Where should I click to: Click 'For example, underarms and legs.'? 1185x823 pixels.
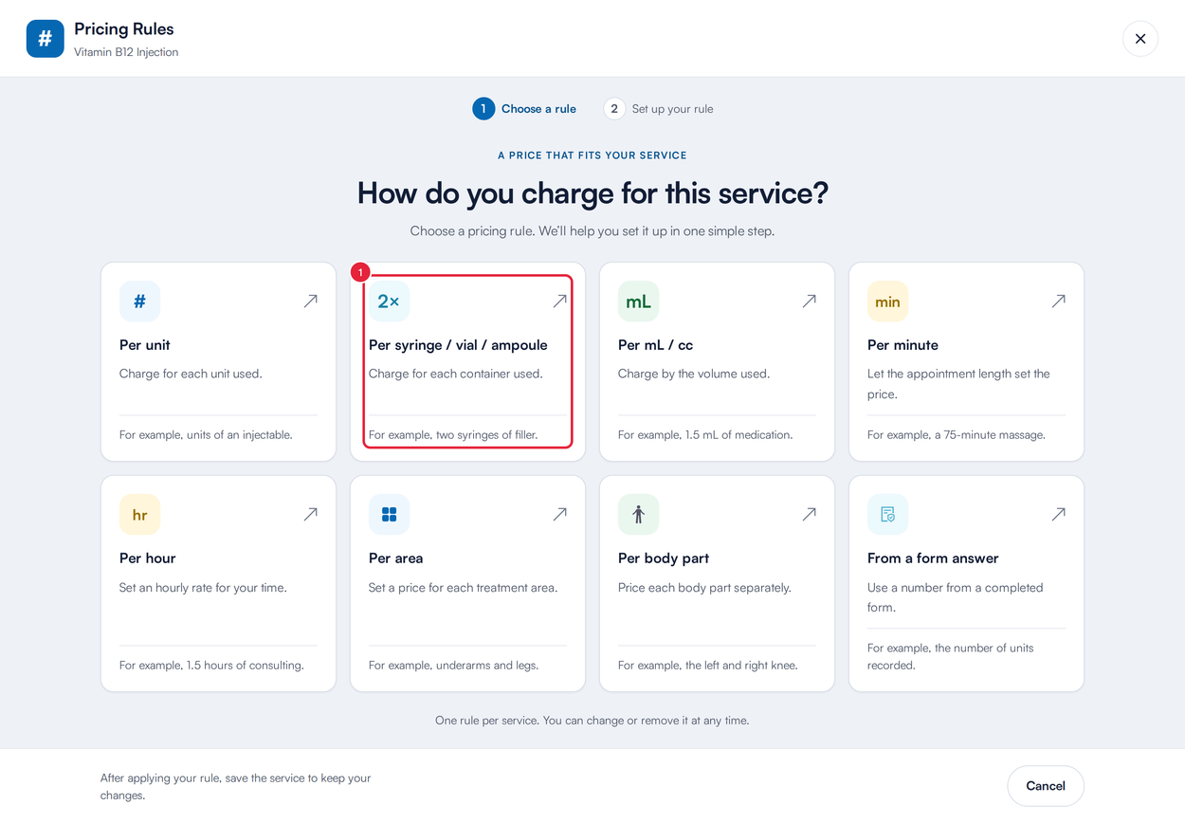point(453,666)
